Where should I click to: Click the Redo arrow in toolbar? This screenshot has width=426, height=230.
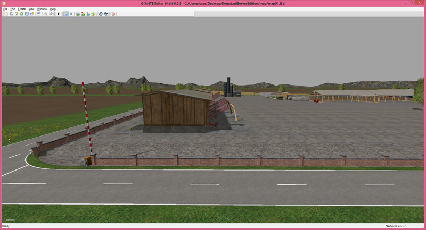[x=51, y=14]
